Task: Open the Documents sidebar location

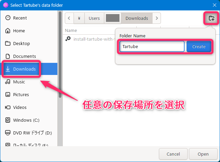Action: click(x=24, y=56)
